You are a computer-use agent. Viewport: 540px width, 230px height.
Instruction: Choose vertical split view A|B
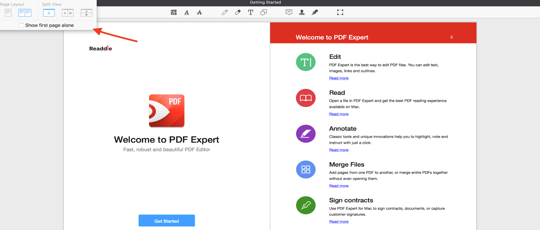68,13
